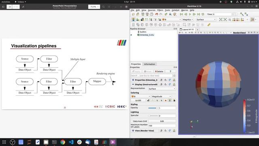Click Edit button next to Data Axes Grid
This screenshot has width=259, height=146.
click(x=162, y=121)
